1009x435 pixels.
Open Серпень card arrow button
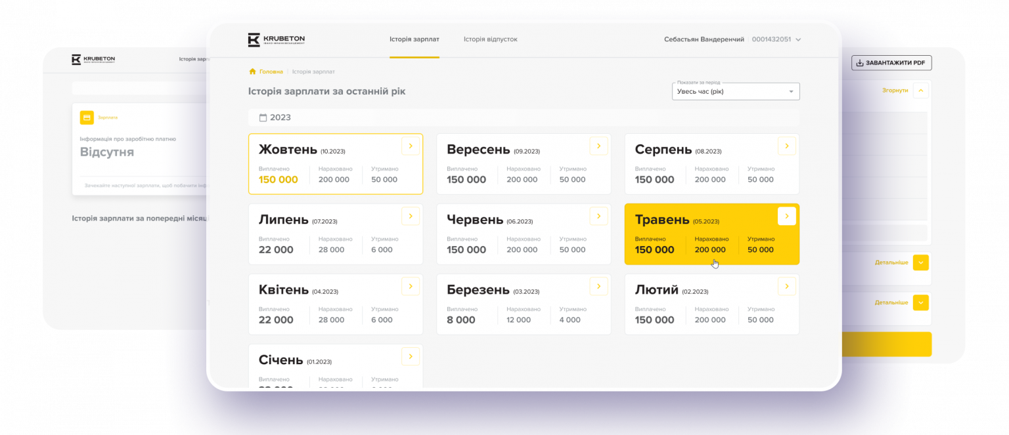pos(786,146)
